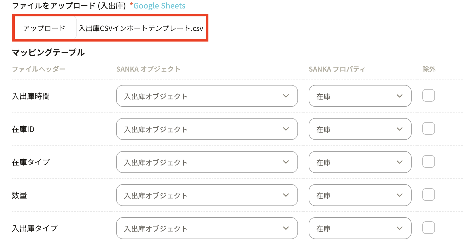Expand SANKA object dropdown for 在庫タイプ
This screenshot has width=476, height=247.
tap(207, 162)
